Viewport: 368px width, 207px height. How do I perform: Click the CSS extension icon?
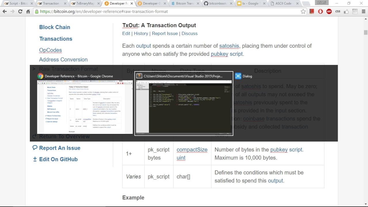pos(338,11)
